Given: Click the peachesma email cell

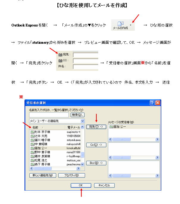Looking at the screenshot, I should point(73,164).
